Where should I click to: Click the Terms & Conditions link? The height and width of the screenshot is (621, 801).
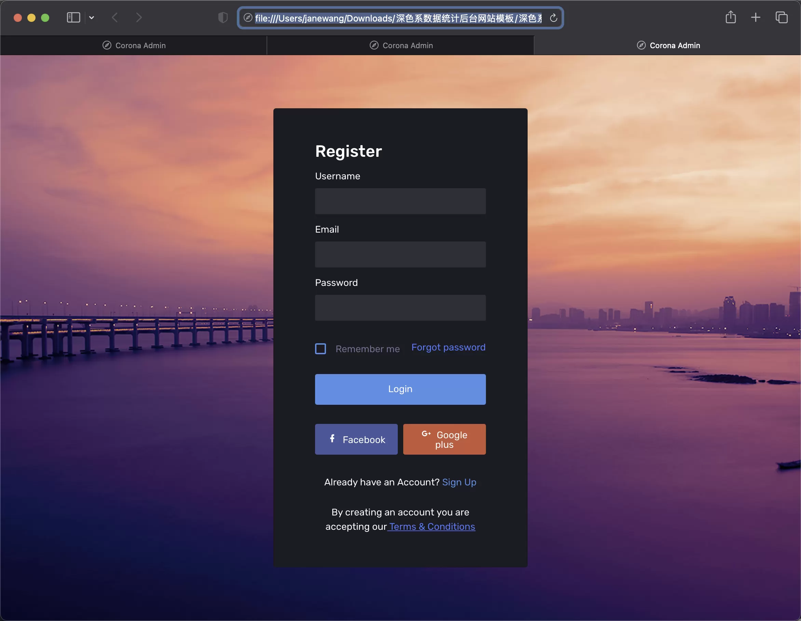pos(432,527)
